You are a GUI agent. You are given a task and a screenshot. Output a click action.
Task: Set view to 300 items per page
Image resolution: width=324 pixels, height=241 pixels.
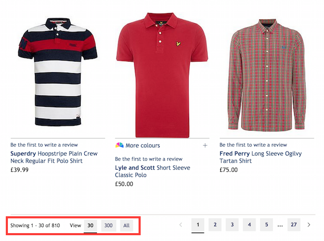(x=109, y=226)
